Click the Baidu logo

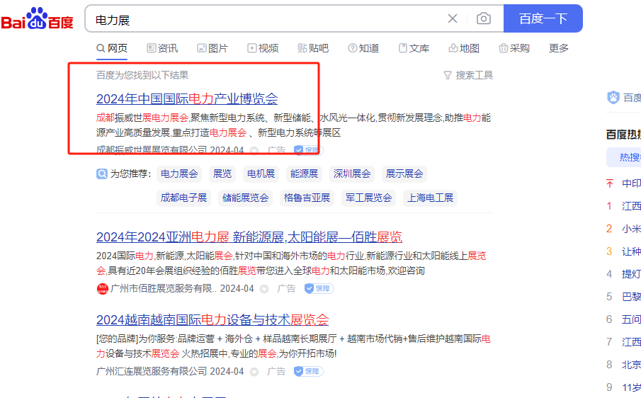[x=37, y=19]
